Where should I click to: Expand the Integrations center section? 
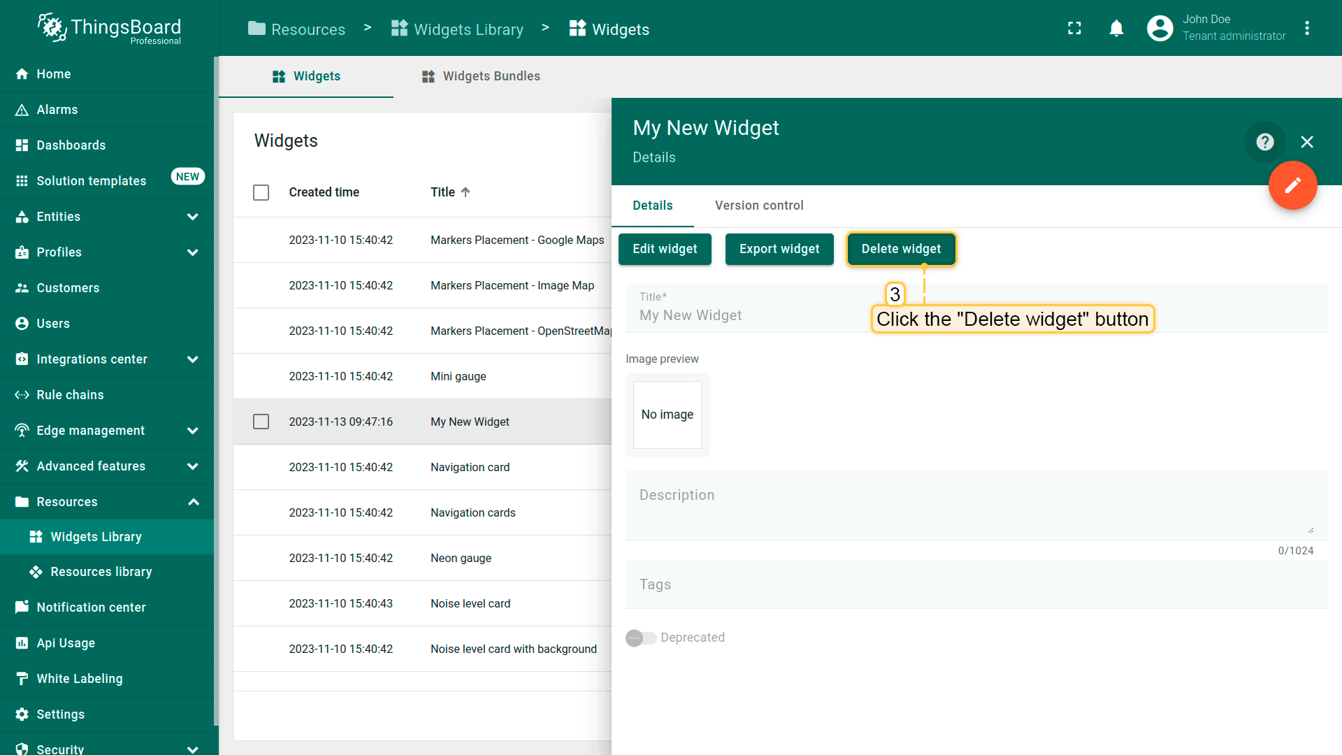tap(193, 359)
